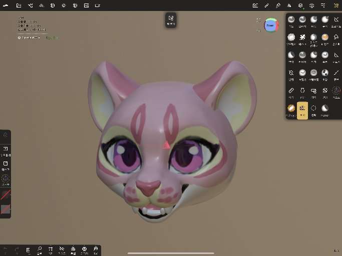The image size is (342, 256).
Task: Open the Voxel remesh shortcut
Action: [x=73, y=250]
